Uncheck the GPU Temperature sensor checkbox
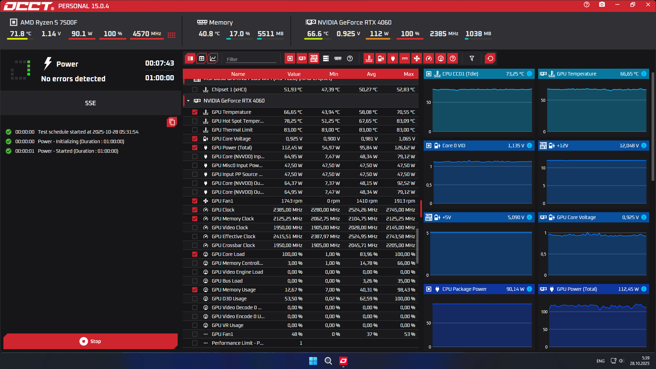656x369 pixels. click(195, 112)
